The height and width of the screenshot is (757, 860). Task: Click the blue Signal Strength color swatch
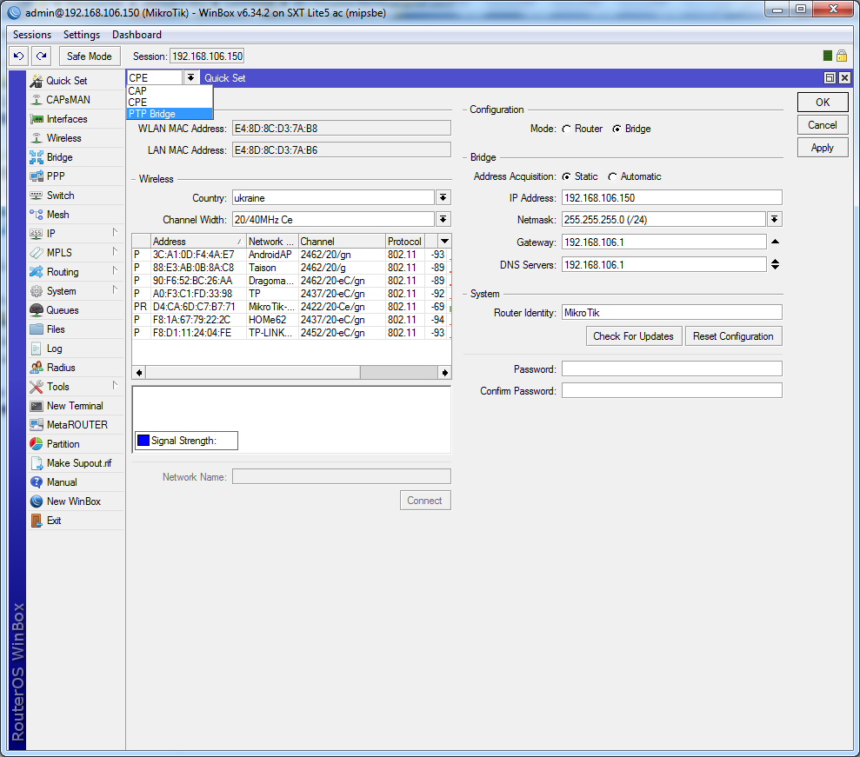coord(143,441)
